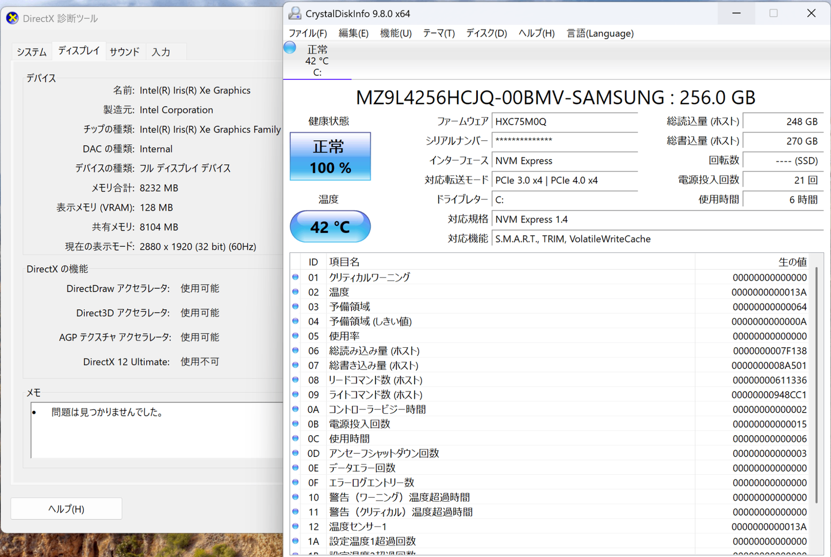
Task: Switch to the サウンド tab
Action: pyautogui.click(x=125, y=52)
